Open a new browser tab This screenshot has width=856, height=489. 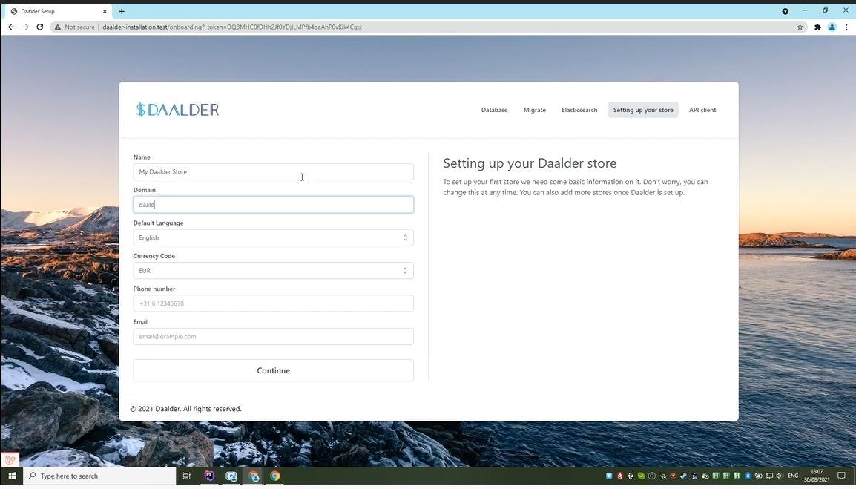tap(122, 11)
